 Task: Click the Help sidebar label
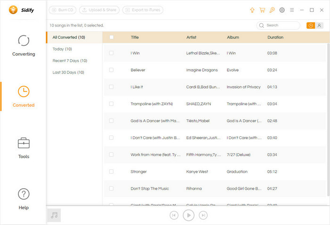pos(24,208)
